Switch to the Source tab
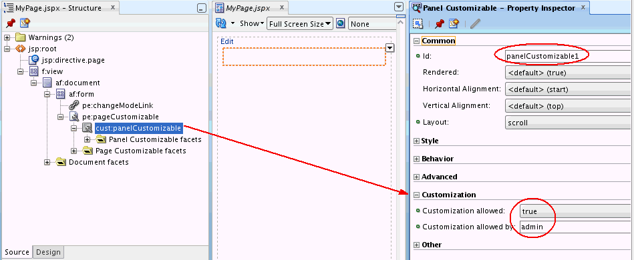The image size is (634, 260). point(17,252)
